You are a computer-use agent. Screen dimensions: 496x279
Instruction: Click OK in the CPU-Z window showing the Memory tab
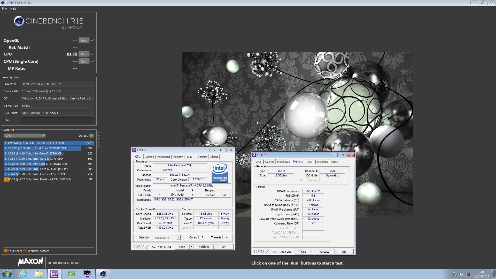pyautogui.click(x=344, y=252)
